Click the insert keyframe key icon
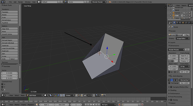The width and height of the screenshot is (193, 106). click(140, 105)
